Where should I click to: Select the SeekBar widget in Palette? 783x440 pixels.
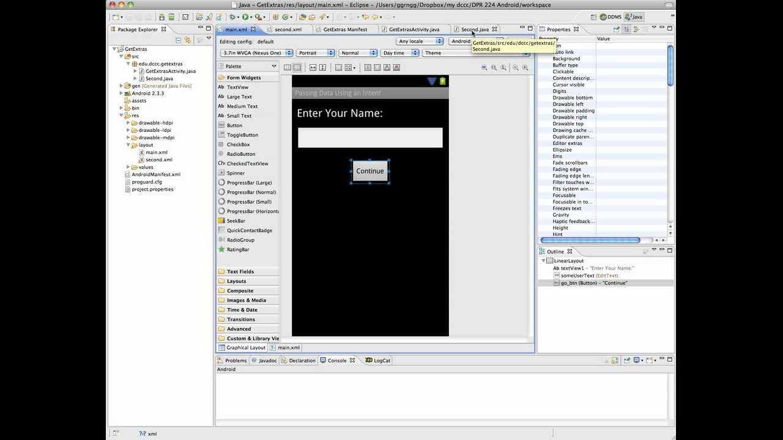pos(236,221)
